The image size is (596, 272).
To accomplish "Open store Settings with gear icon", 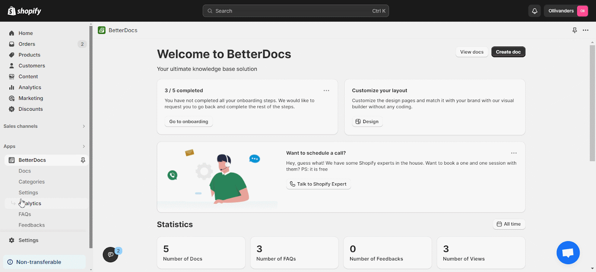I will (x=28, y=240).
